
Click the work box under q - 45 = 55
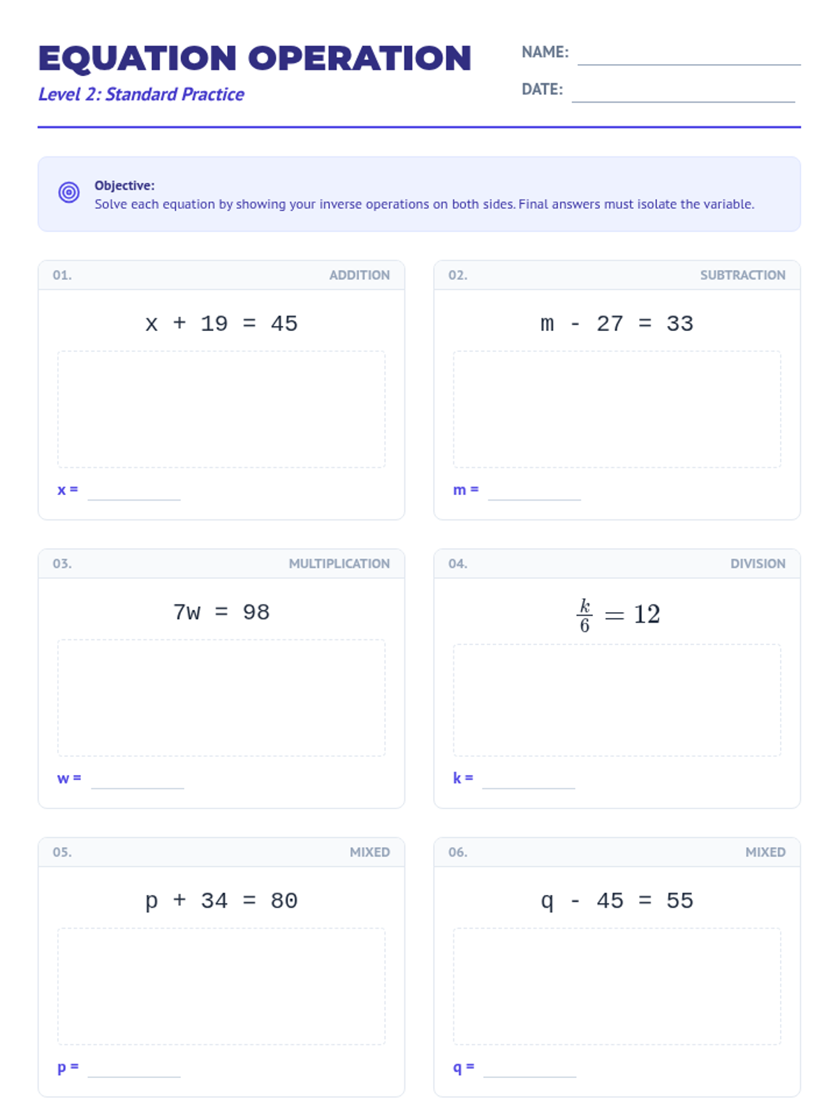click(x=617, y=986)
